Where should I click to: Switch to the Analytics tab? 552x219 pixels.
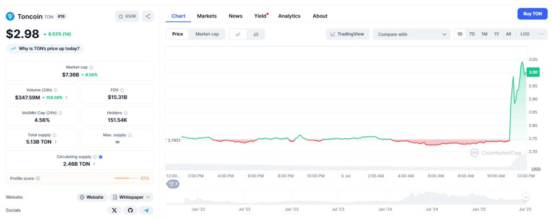[289, 16]
